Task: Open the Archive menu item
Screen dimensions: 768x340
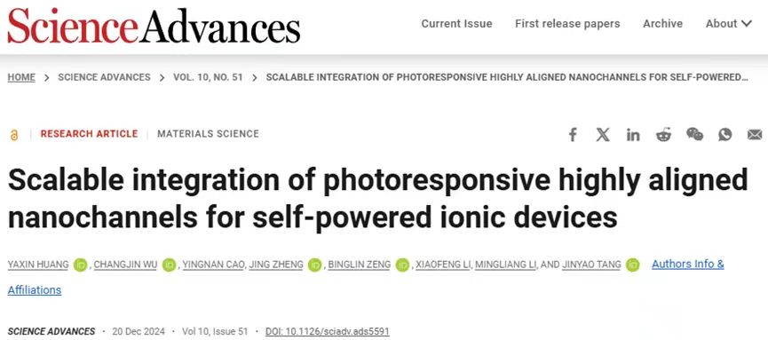Action: coord(662,23)
